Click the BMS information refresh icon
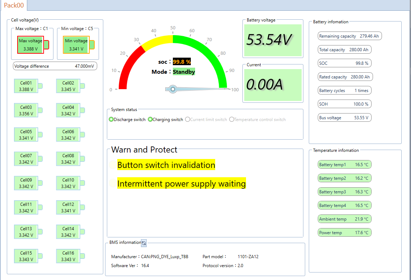The height and width of the screenshot is (280, 411). 144,243
